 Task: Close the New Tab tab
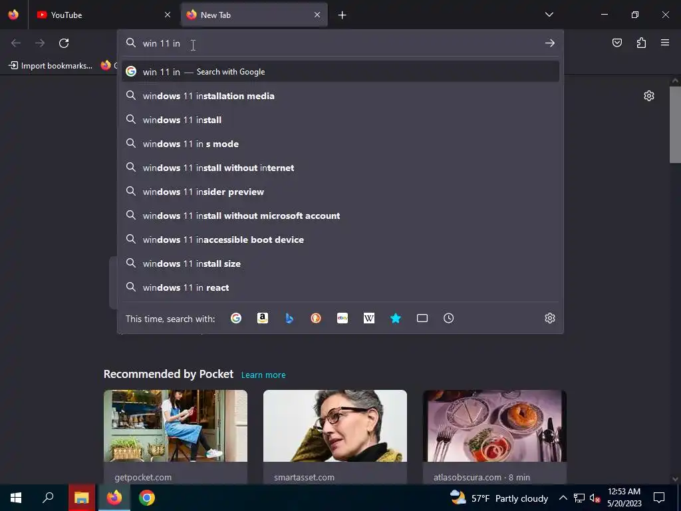coord(317,15)
